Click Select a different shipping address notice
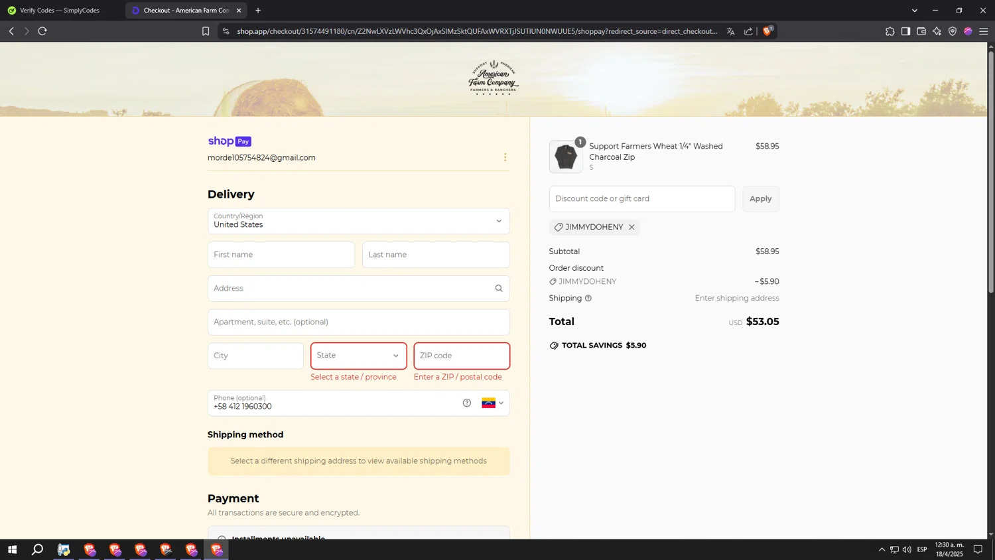Screen dimensions: 995x560 (x=358, y=461)
